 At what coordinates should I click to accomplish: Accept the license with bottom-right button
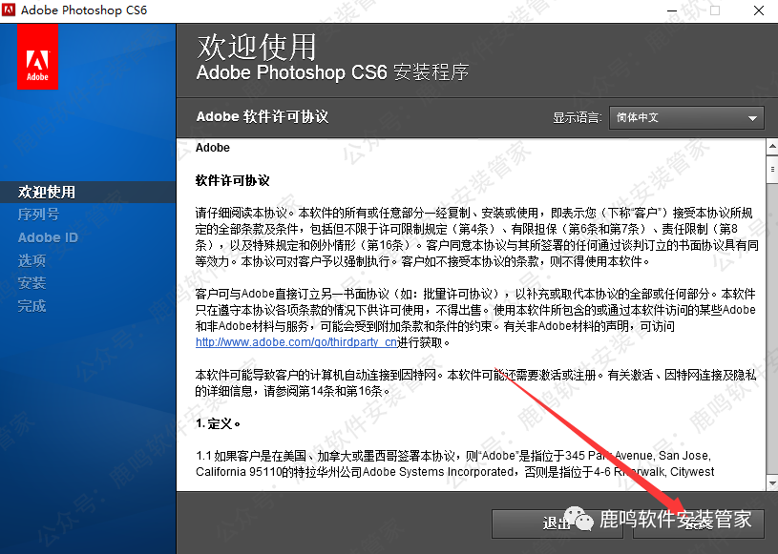pyautogui.click(x=699, y=523)
